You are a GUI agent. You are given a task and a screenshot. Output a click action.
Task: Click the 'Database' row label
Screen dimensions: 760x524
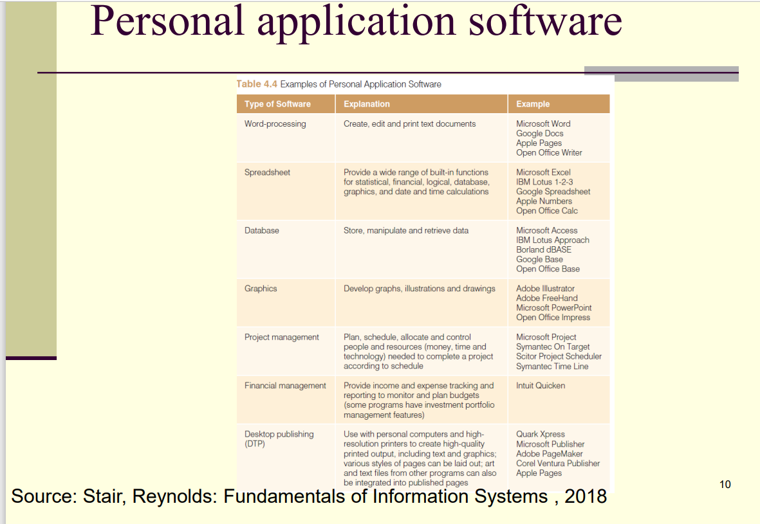click(x=261, y=230)
